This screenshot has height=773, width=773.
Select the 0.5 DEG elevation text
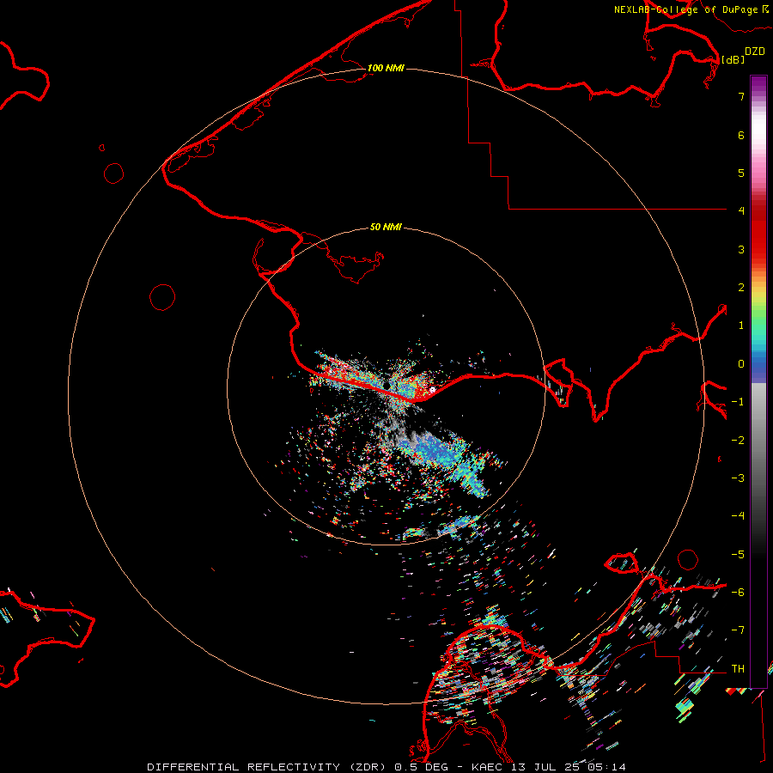pyautogui.click(x=422, y=767)
